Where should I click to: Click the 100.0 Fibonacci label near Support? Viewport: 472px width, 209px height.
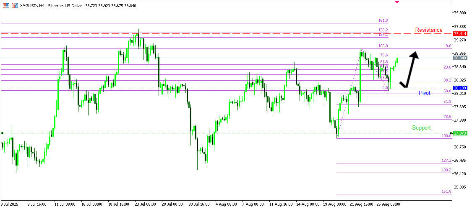pos(446,136)
